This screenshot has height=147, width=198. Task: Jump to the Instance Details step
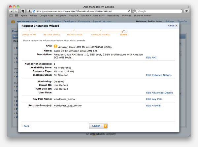tap(52, 34)
